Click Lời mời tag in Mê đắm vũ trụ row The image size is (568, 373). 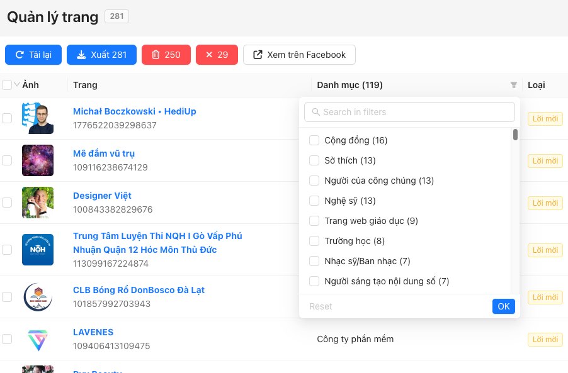[545, 160]
